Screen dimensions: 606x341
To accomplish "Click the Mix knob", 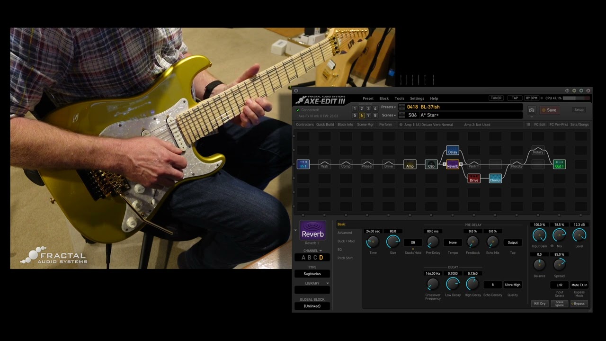I will (559, 235).
